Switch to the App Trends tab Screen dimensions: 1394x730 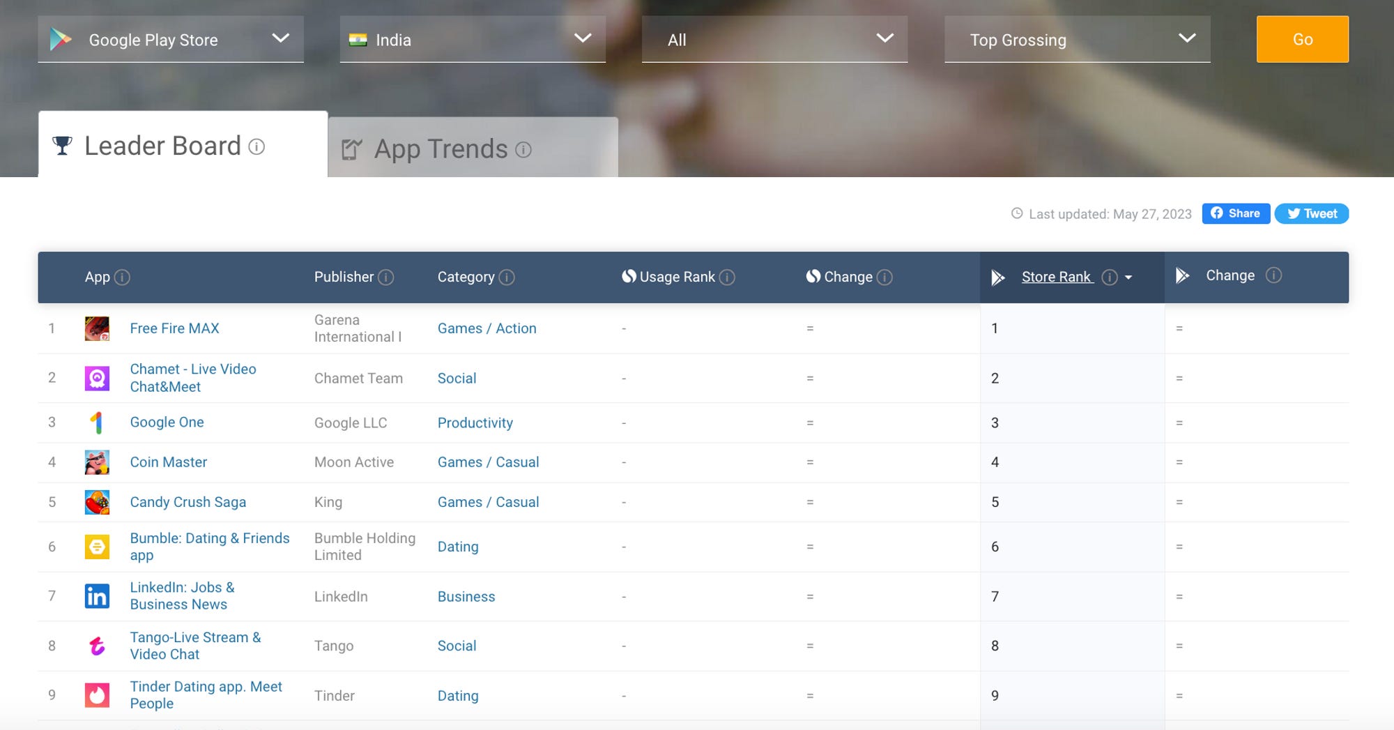point(473,148)
